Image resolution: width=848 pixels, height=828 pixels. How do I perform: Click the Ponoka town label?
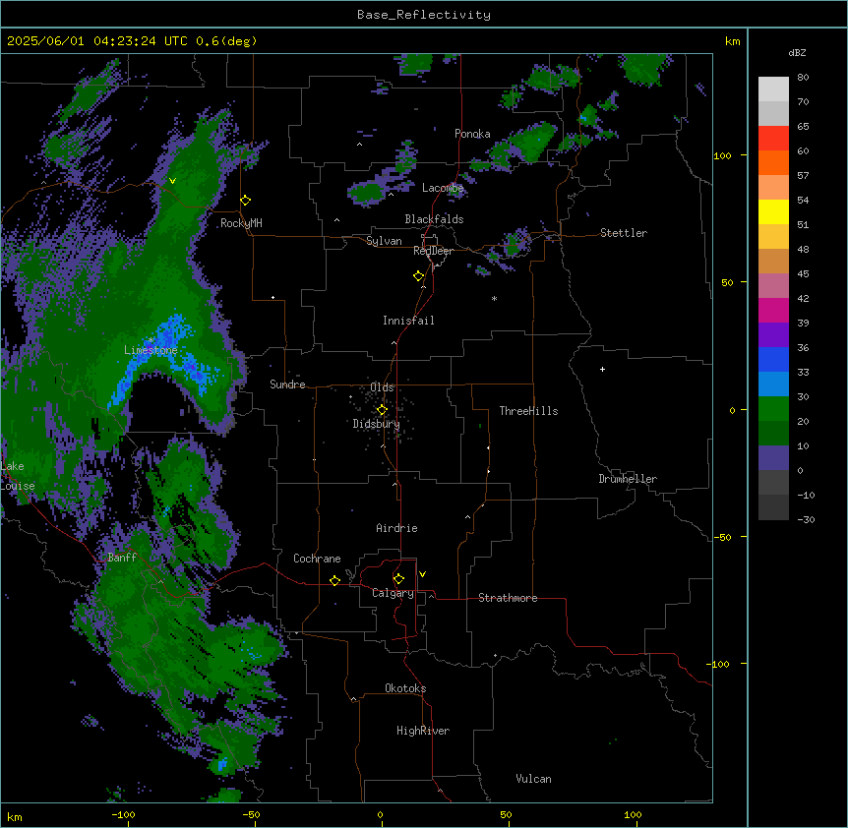(472, 134)
